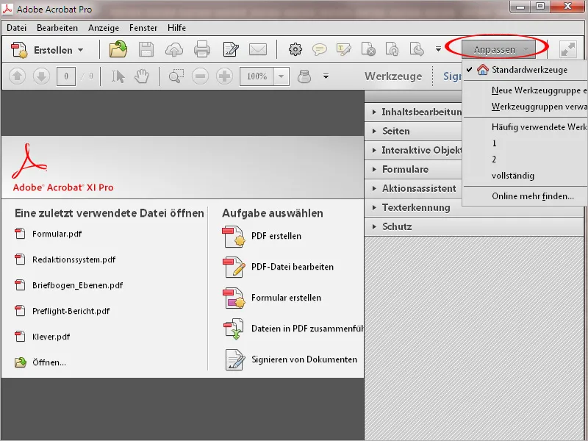Select the sticky note comment icon
Viewport: 588px width, 441px height.
tap(320, 49)
